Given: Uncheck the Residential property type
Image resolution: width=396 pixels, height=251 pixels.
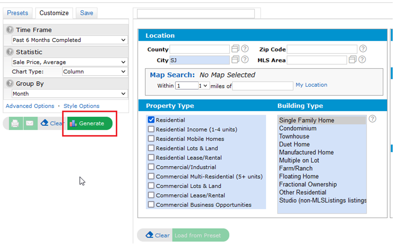Looking at the screenshot, I should (151, 120).
